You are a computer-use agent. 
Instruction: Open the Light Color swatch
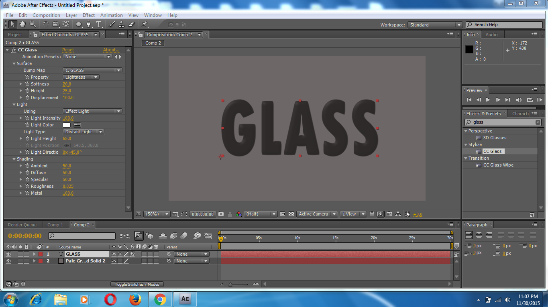[67, 125]
